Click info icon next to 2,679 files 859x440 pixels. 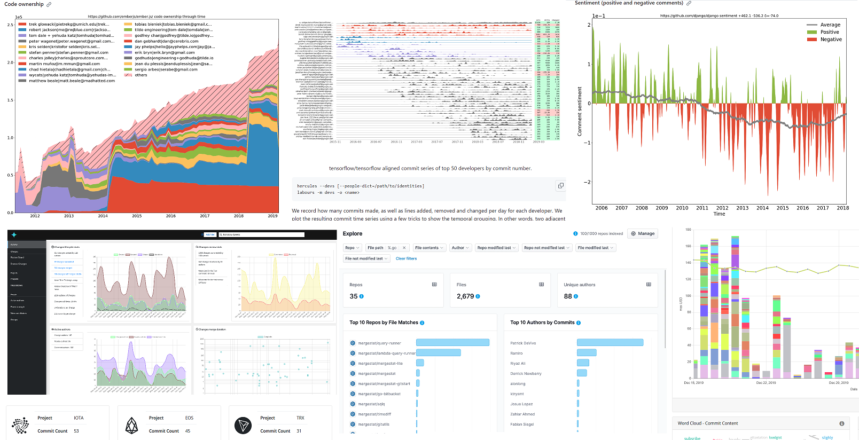tap(478, 296)
